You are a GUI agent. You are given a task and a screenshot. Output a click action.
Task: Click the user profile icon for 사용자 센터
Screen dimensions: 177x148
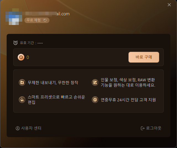(x=18, y=128)
